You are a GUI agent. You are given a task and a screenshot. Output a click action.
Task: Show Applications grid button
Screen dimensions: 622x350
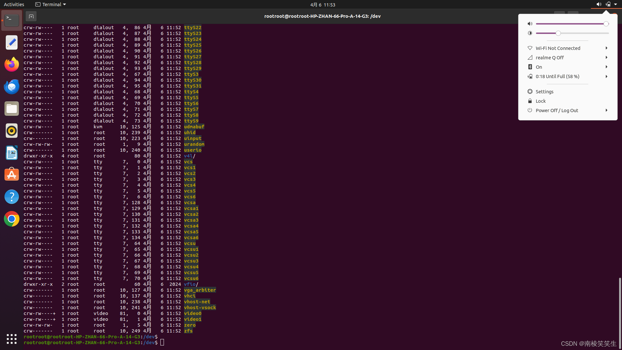coord(12,339)
